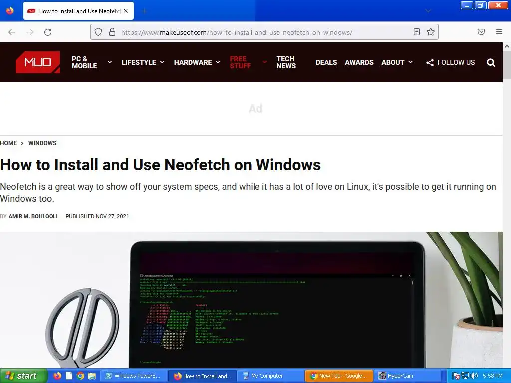Go back with the browser back arrow
Image resolution: width=511 pixels, height=383 pixels.
point(12,32)
